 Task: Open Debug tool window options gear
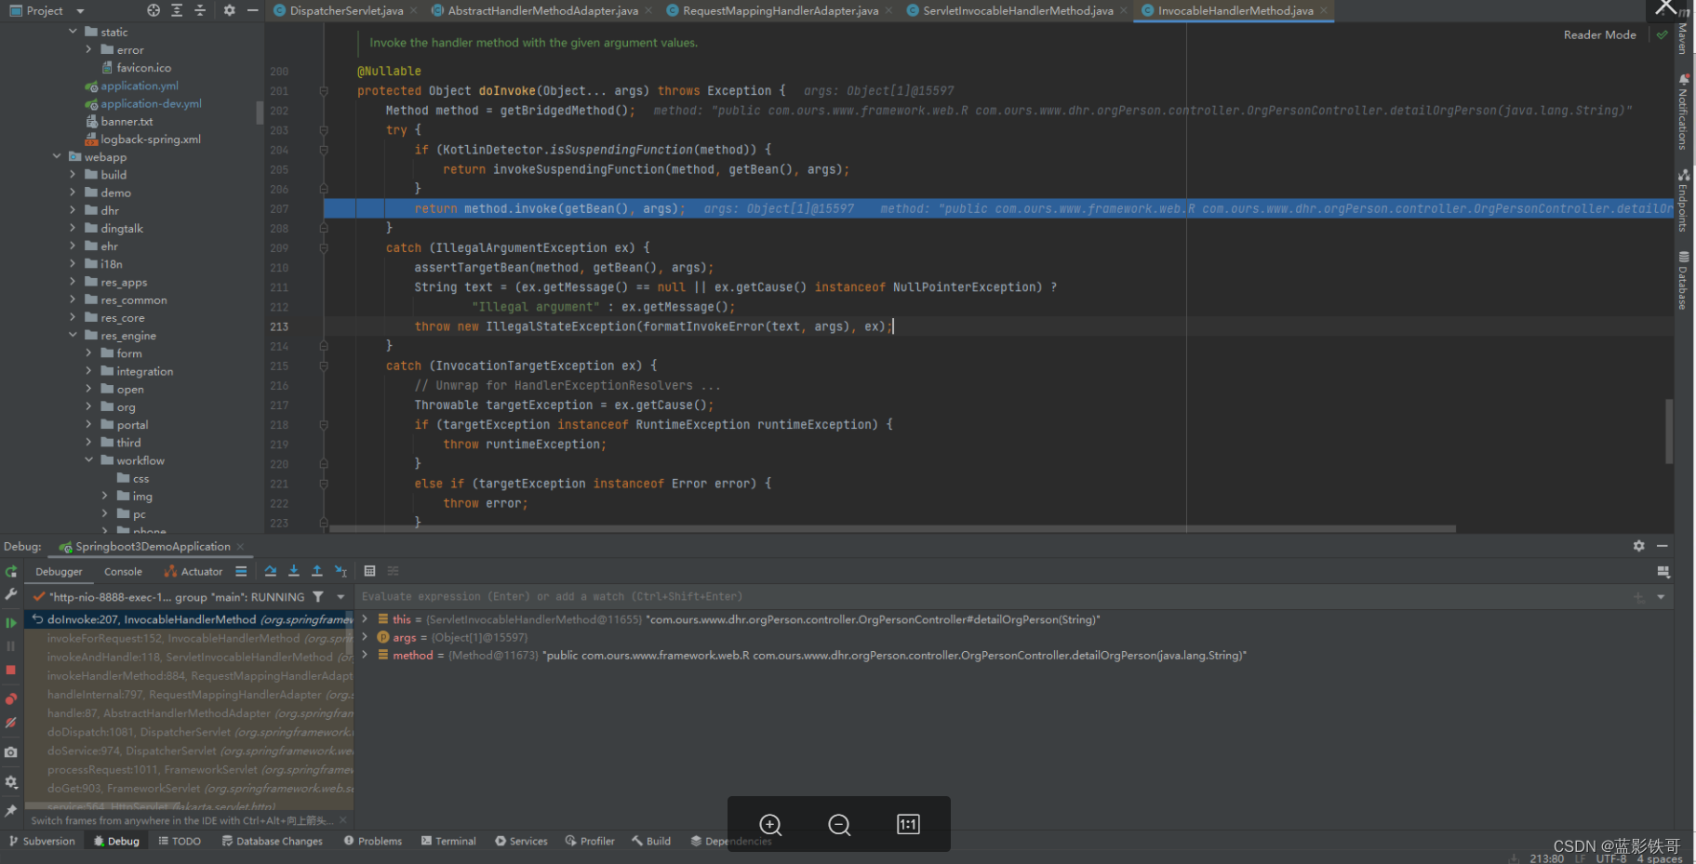1639,546
